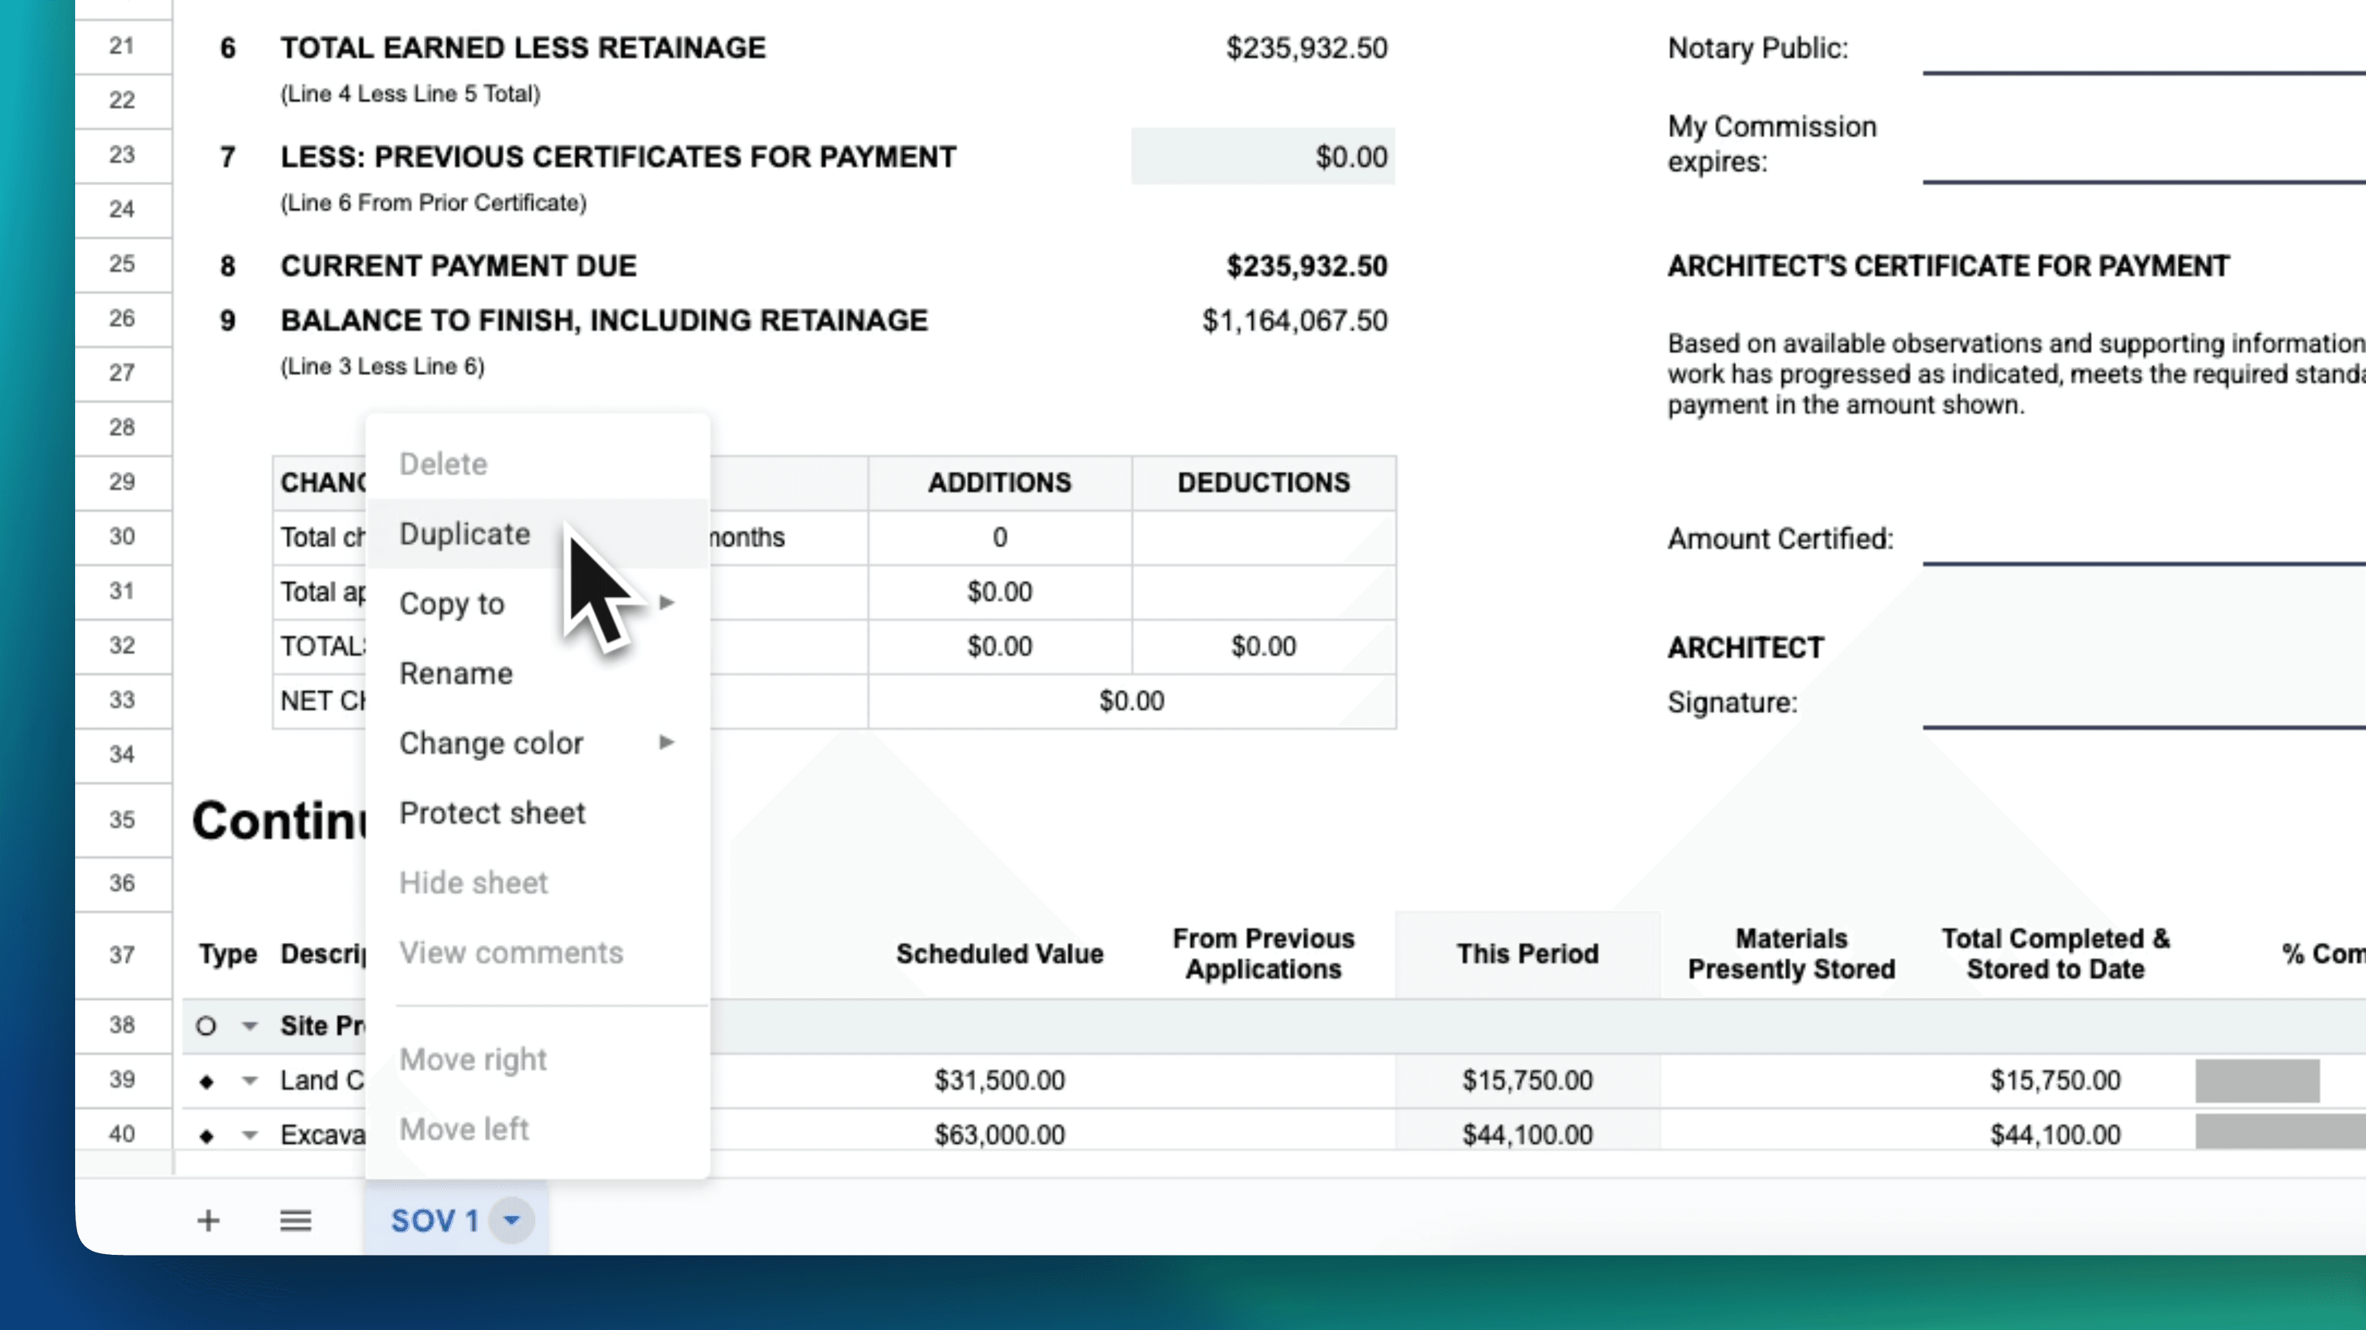Click the $235,932.50 current payment due cell
The width and height of the screenshot is (2366, 1330).
click(1306, 267)
